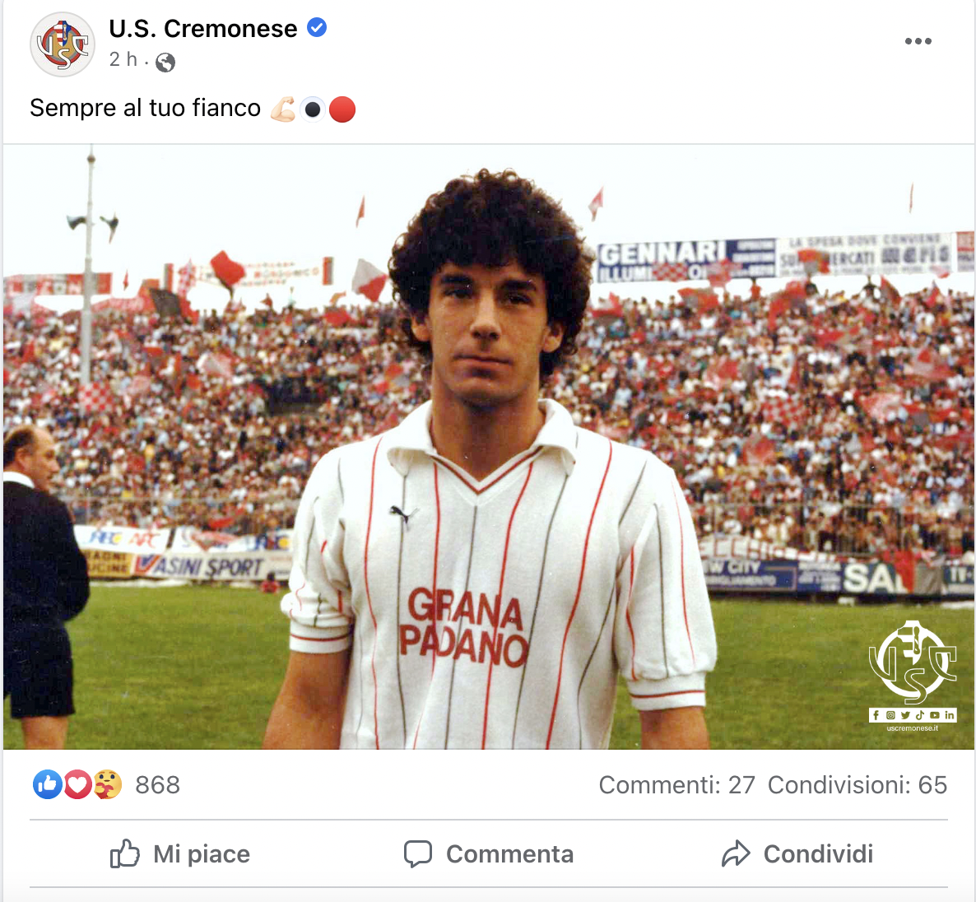Viewport: 976px width, 902px height.
Task: Open the post photo of the player
Action: [489, 447]
